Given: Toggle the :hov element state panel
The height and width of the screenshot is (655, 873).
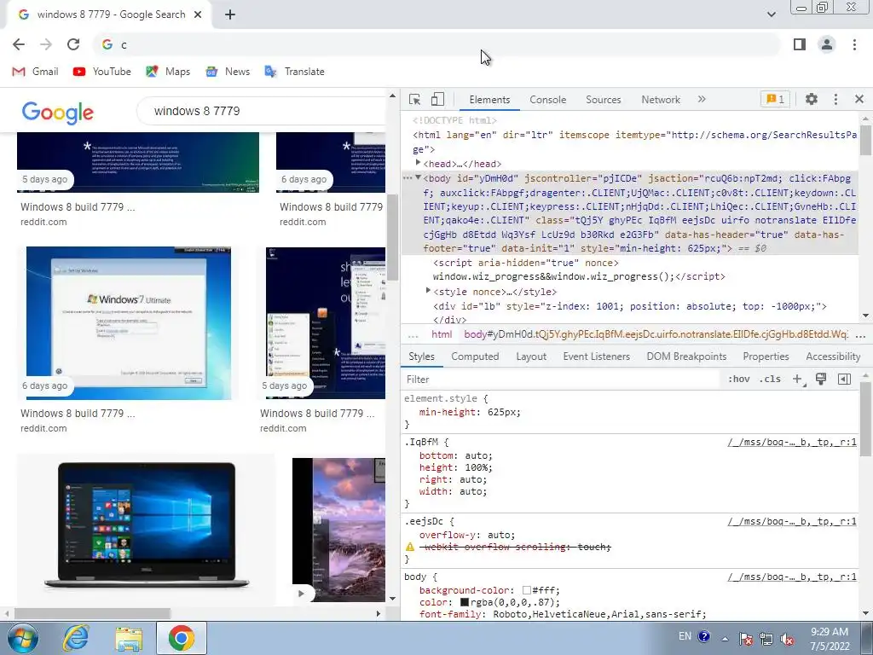Looking at the screenshot, I should click(739, 379).
